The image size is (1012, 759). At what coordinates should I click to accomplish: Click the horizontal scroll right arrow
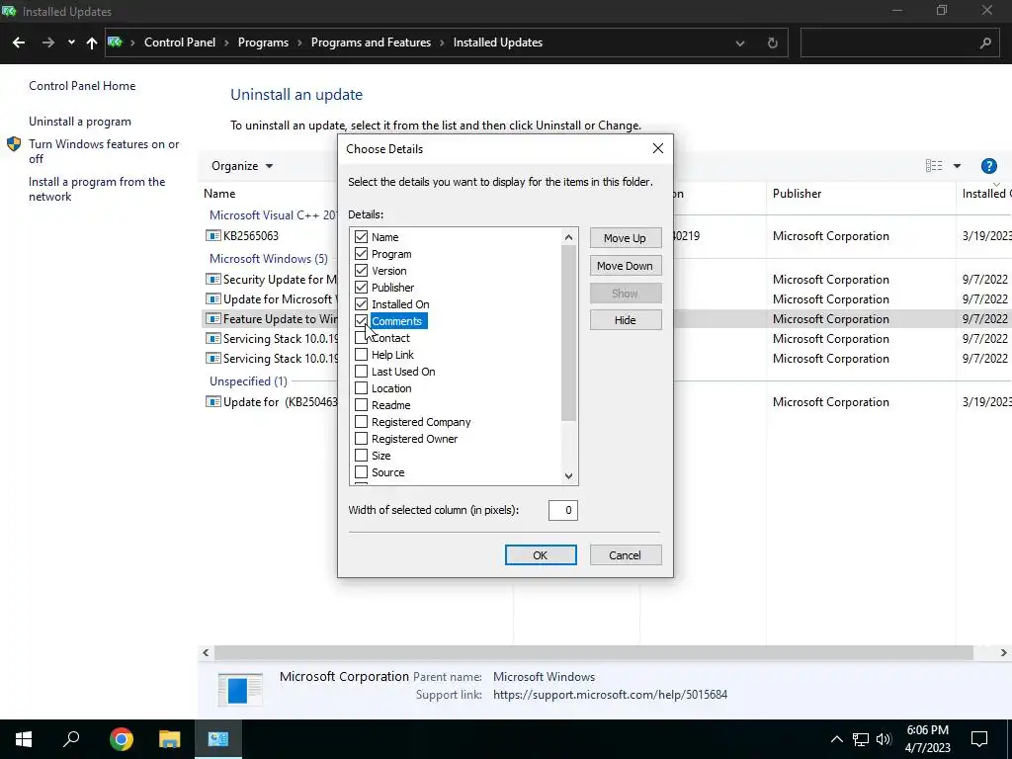[x=1004, y=653]
